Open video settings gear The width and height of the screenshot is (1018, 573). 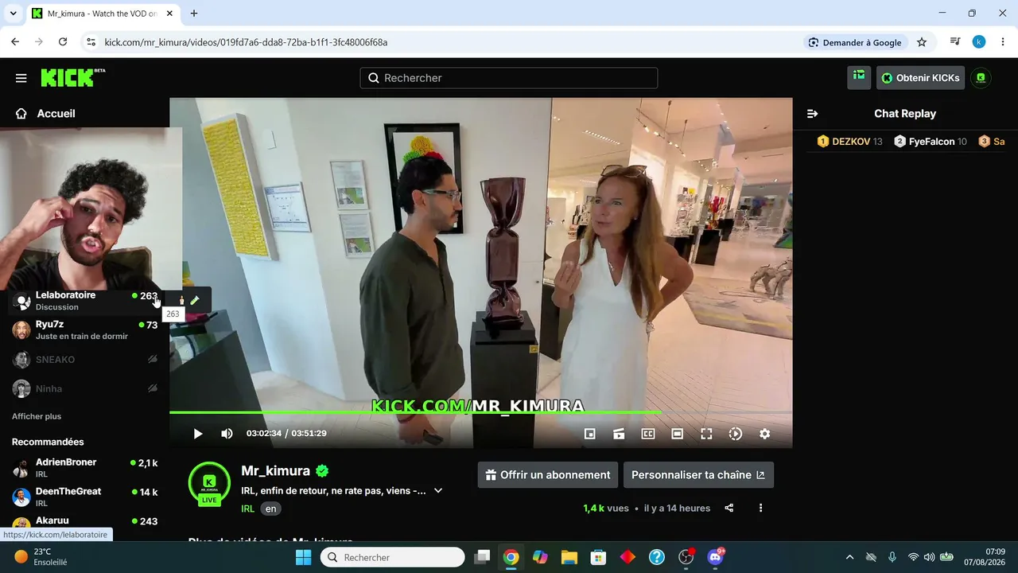764,434
